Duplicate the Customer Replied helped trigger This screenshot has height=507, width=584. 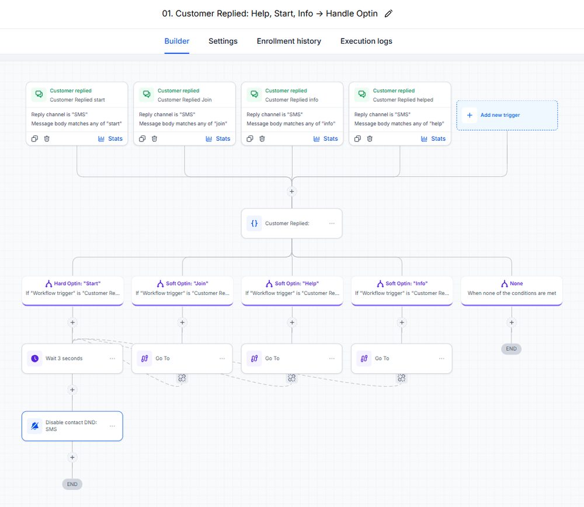[357, 138]
